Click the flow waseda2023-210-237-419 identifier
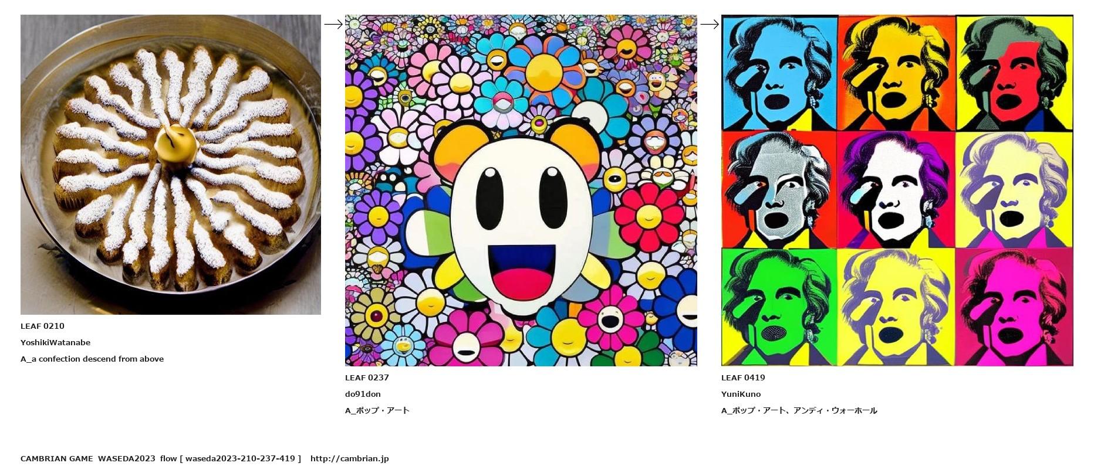This screenshot has width=1094, height=473. click(231, 458)
